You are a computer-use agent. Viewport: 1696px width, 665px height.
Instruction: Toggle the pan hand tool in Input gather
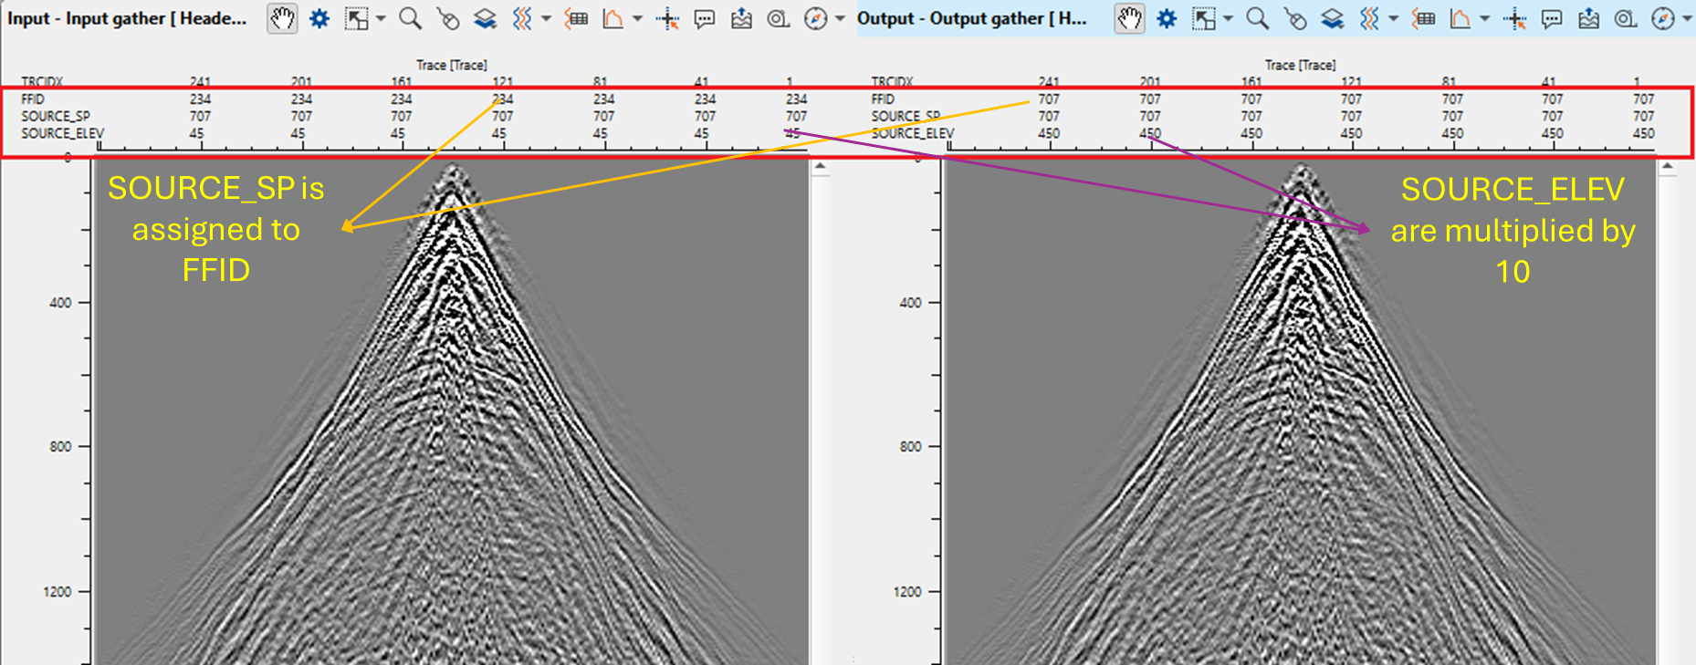click(282, 18)
